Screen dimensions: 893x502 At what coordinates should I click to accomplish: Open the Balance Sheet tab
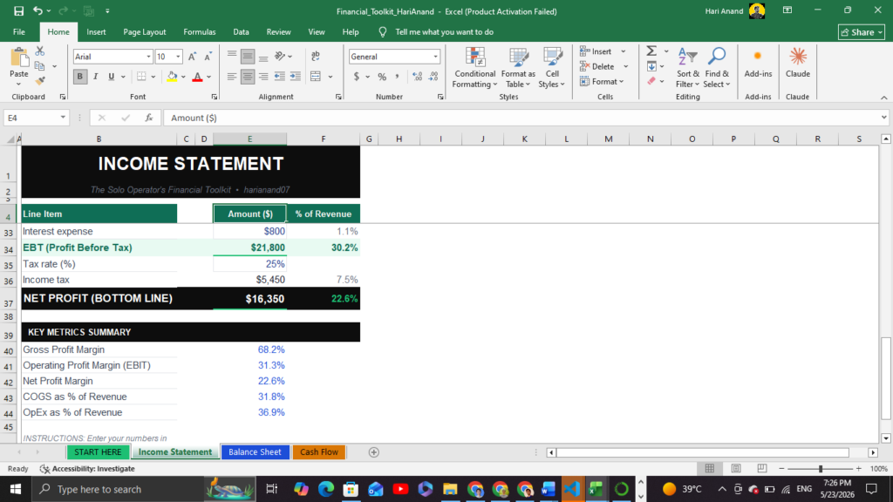coord(255,452)
